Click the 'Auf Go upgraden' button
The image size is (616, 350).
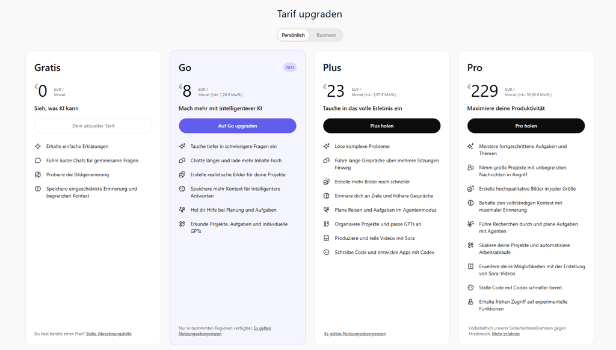point(237,126)
